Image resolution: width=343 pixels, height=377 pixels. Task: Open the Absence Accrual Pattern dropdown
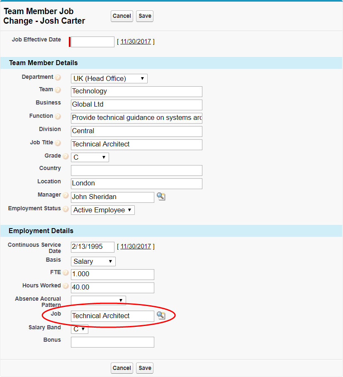pos(98,300)
